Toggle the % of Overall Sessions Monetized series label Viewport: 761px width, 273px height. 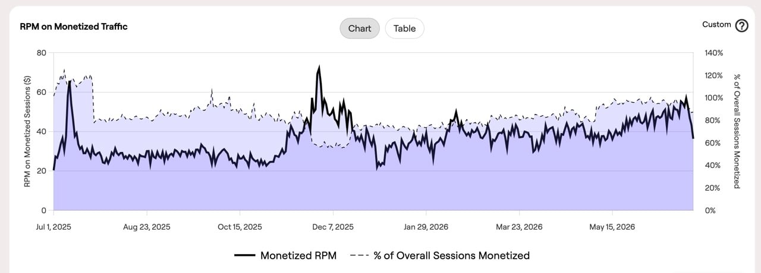(x=451, y=255)
